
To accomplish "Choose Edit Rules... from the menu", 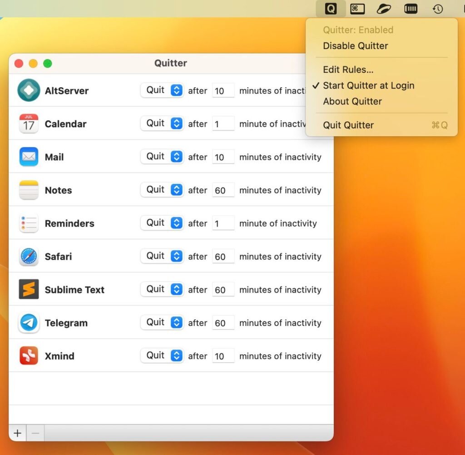I will pyautogui.click(x=348, y=70).
